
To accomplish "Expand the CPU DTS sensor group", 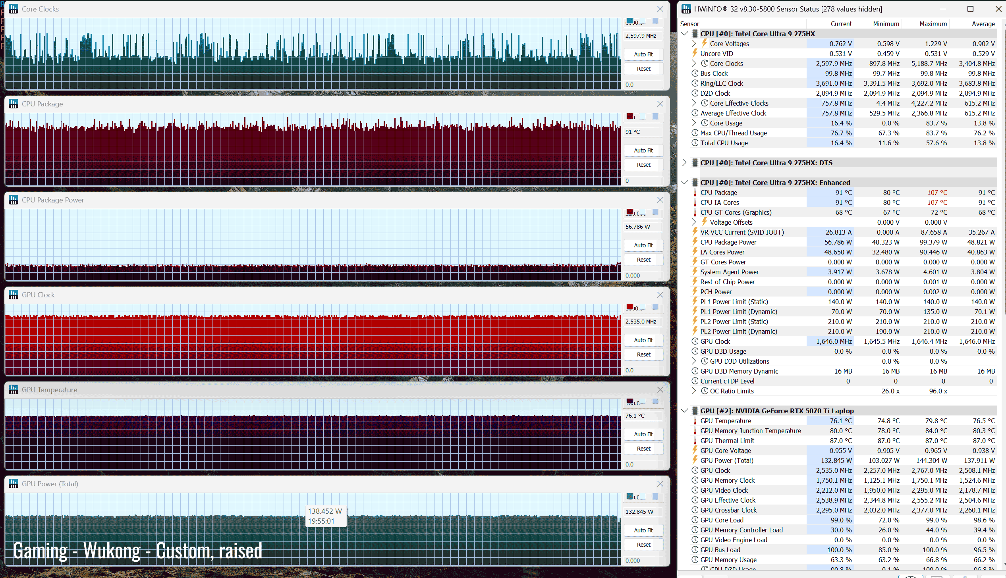I will 684,162.
